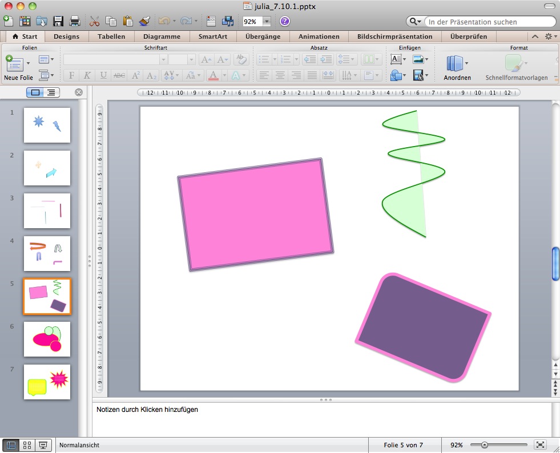Select the Format Painter brush icon
Screen dimensions: 560x453
144,22
